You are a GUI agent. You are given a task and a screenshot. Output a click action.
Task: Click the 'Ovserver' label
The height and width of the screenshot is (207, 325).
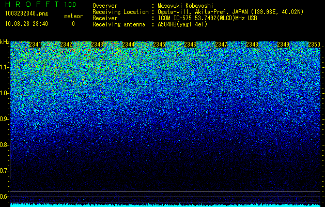(x=105, y=6)
